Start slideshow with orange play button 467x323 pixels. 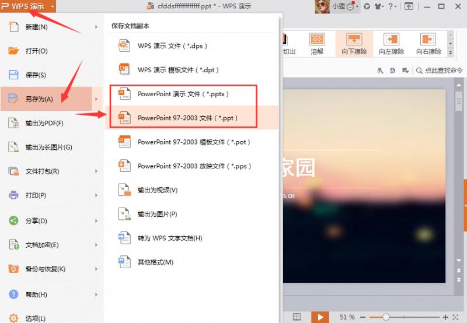(x=320, y=317)
